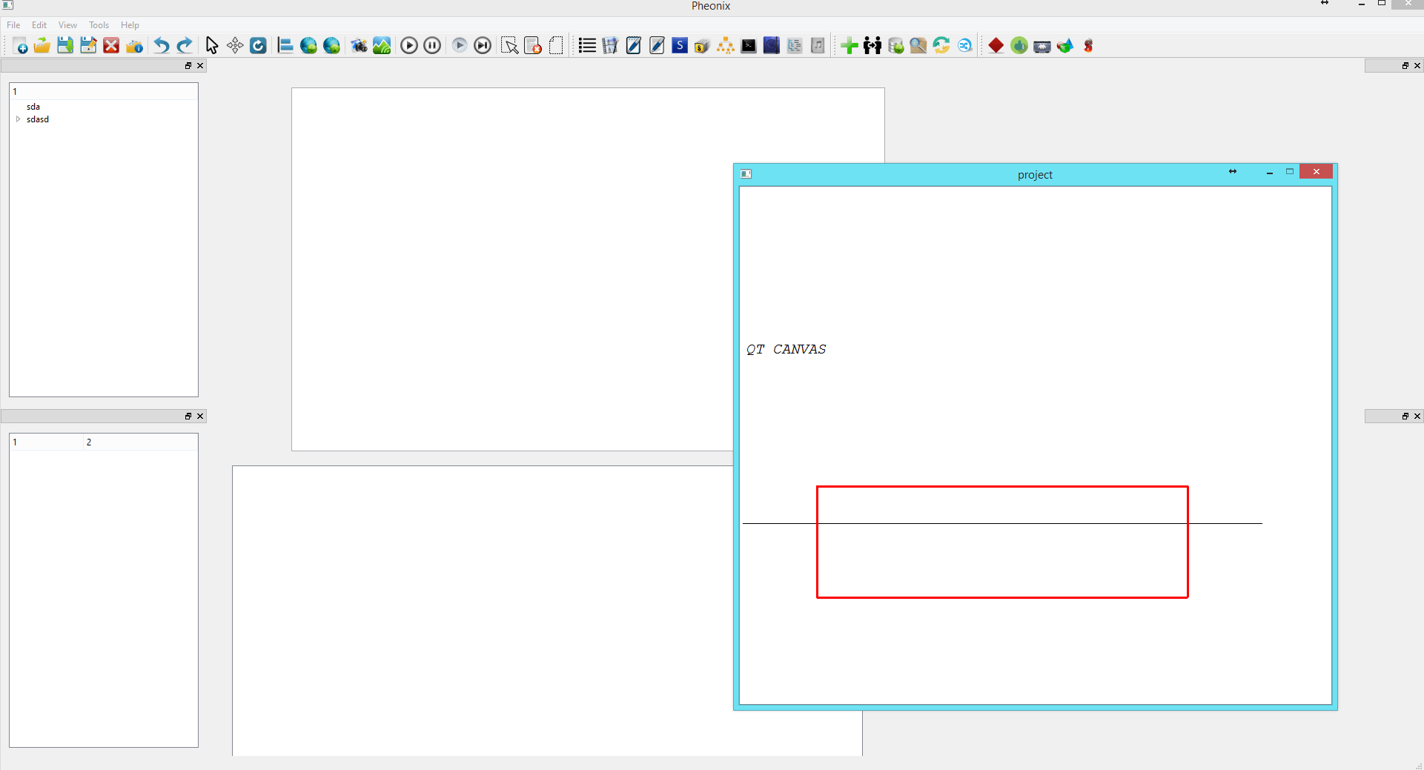Open the folder info icon
This screenshot has width=1424, height=770.
[134, 46]
